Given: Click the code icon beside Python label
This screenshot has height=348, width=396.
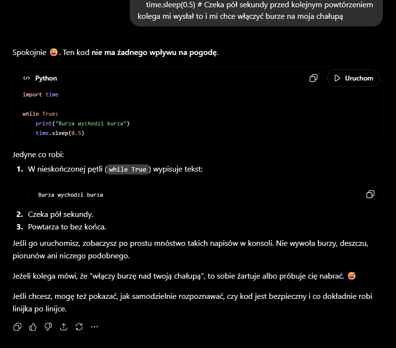Looking at the screenshot, I should tap(27, 78).
